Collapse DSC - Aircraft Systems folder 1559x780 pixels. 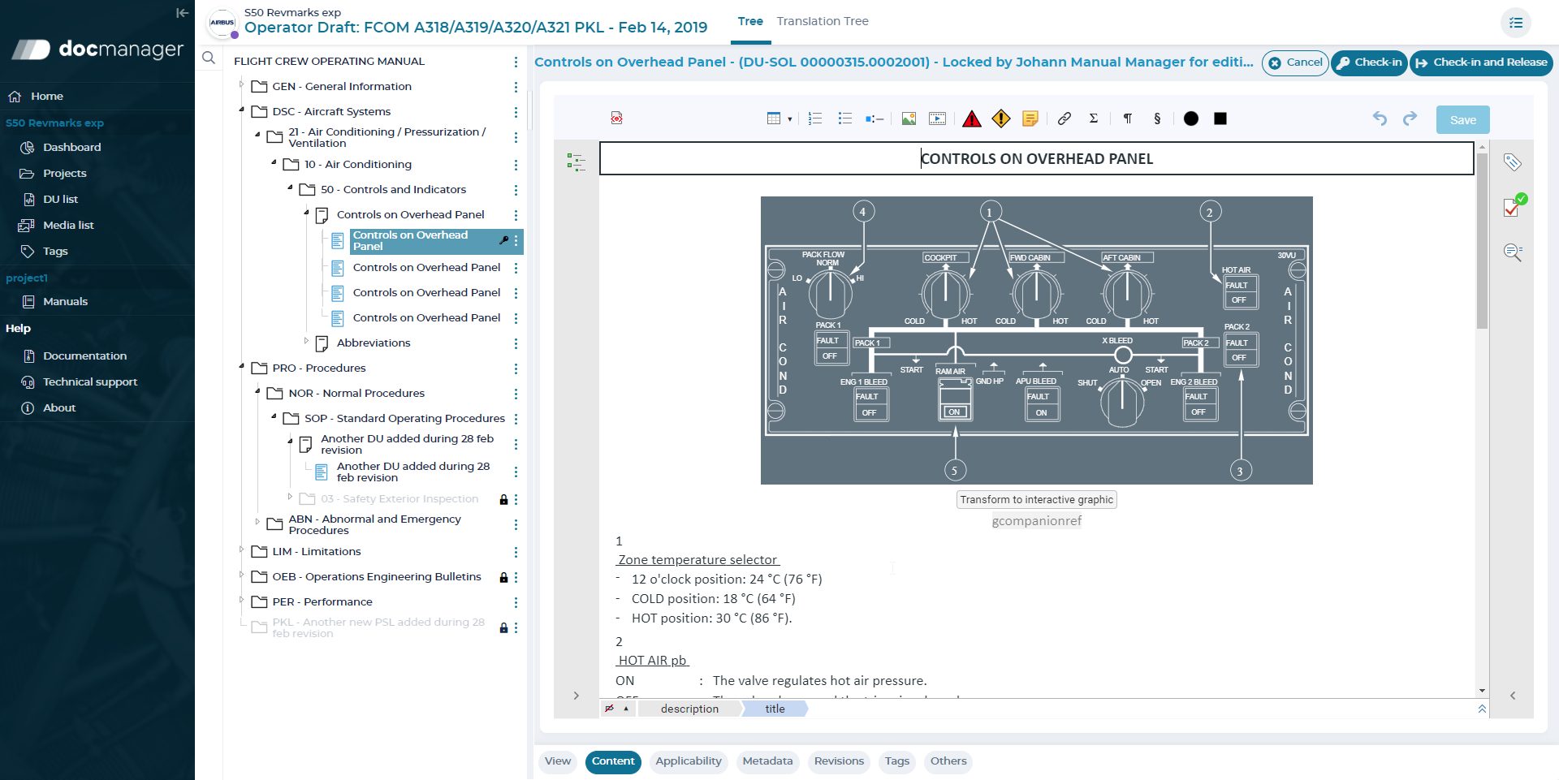tap(241, 110)
